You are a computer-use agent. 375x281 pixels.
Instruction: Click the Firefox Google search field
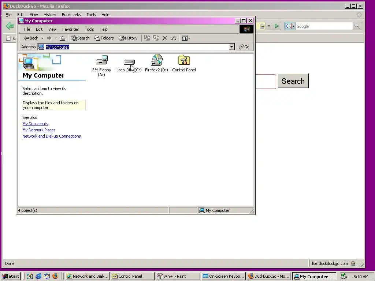click(x=324, y=26)
